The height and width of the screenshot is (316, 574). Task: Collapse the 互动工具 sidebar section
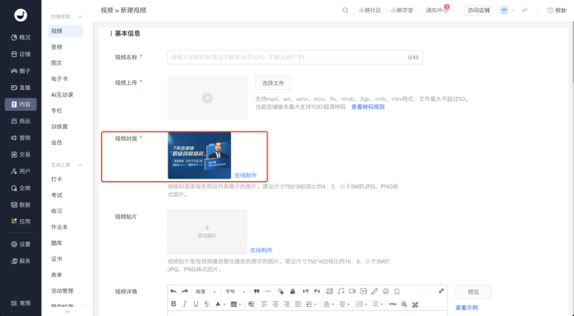click(x=80, y=165)
